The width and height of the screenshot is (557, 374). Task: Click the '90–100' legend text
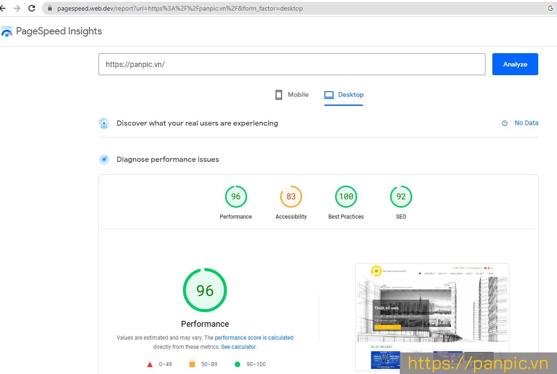[256, 364]
